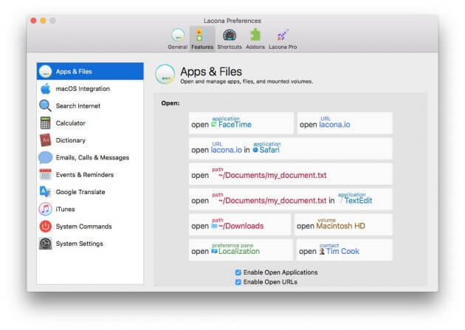Click the Google Translate icon
The width and height of the screenshot is (465, 330).
45,192
